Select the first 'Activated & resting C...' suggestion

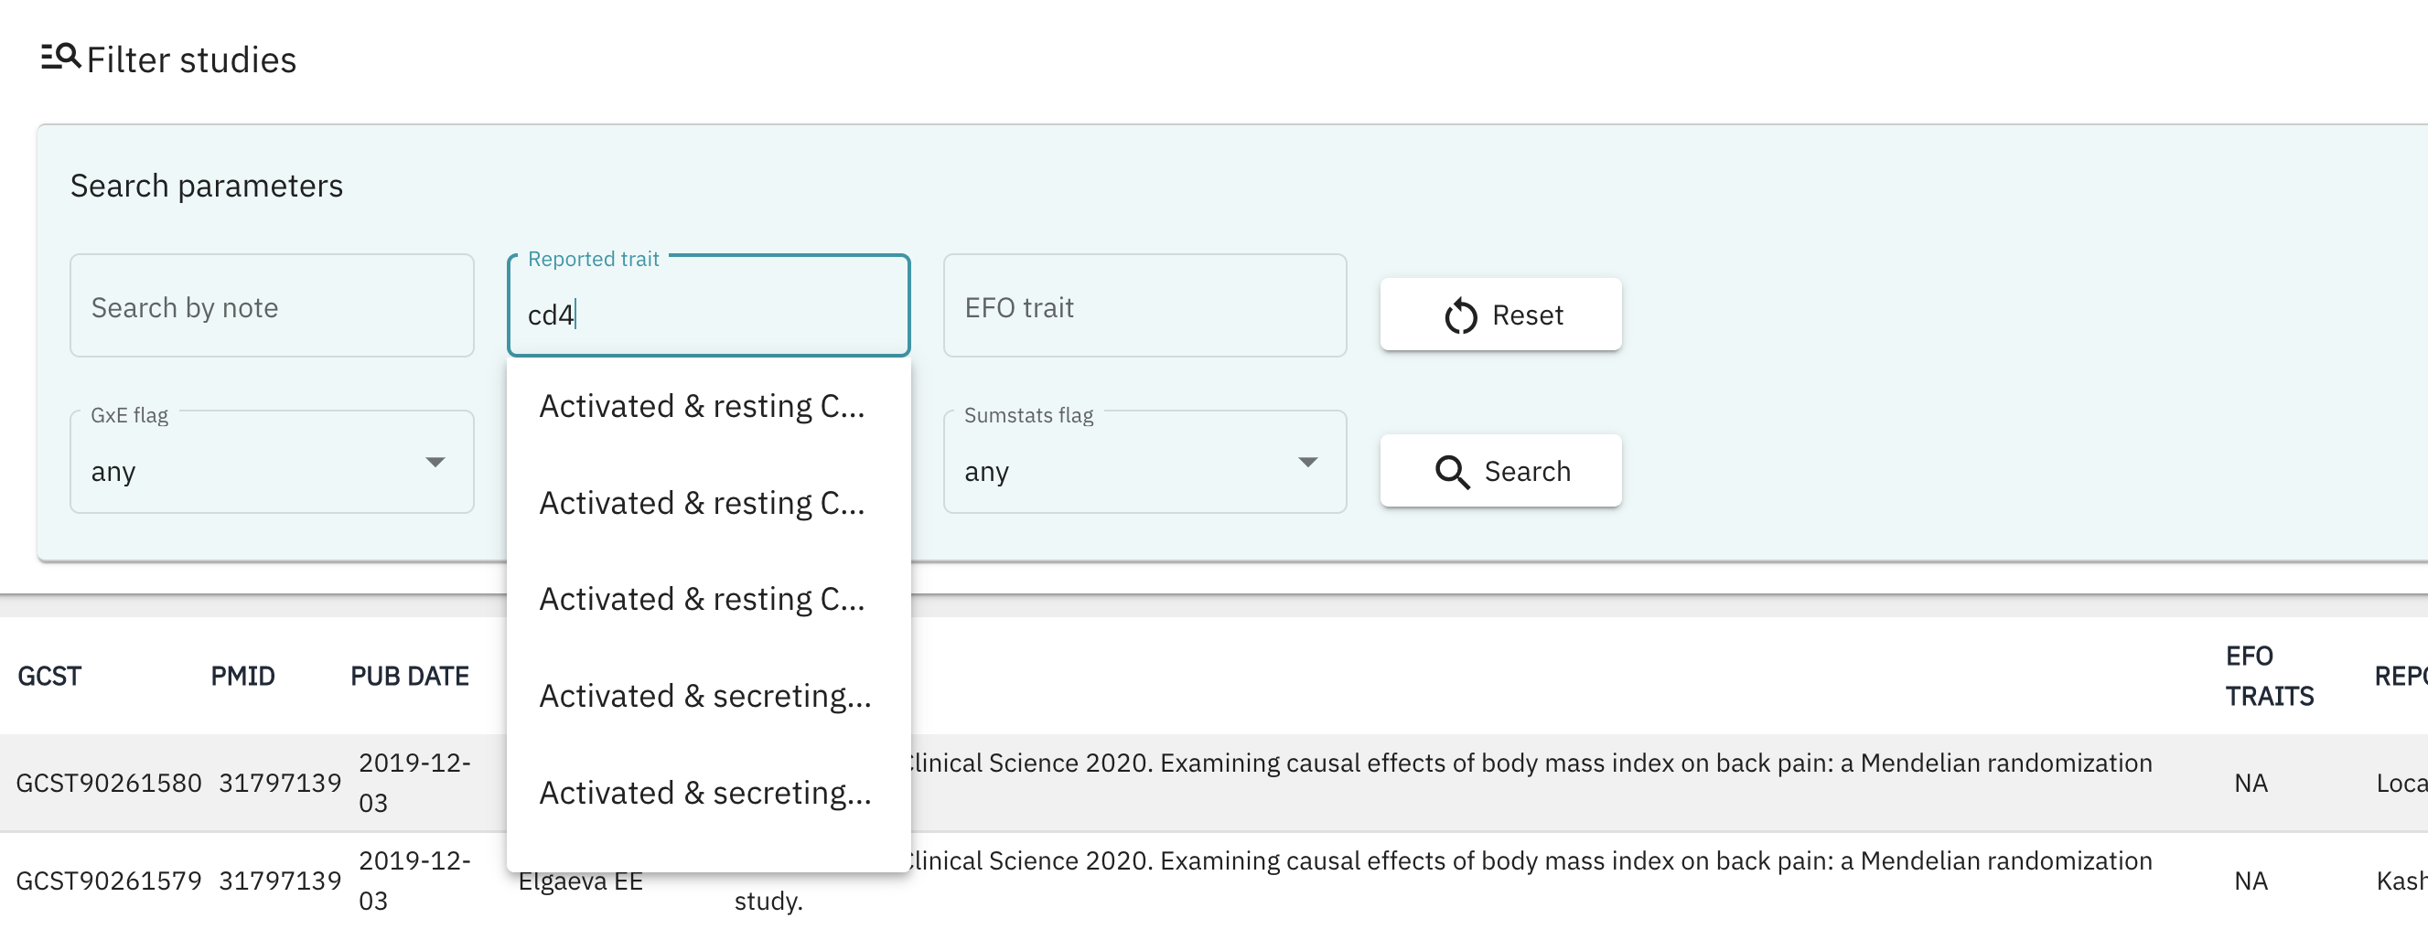tap(703, 405)
